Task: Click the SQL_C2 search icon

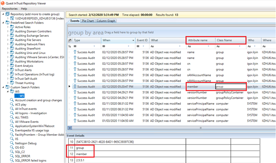Action: pyautogui.click(x=12, y=152)
